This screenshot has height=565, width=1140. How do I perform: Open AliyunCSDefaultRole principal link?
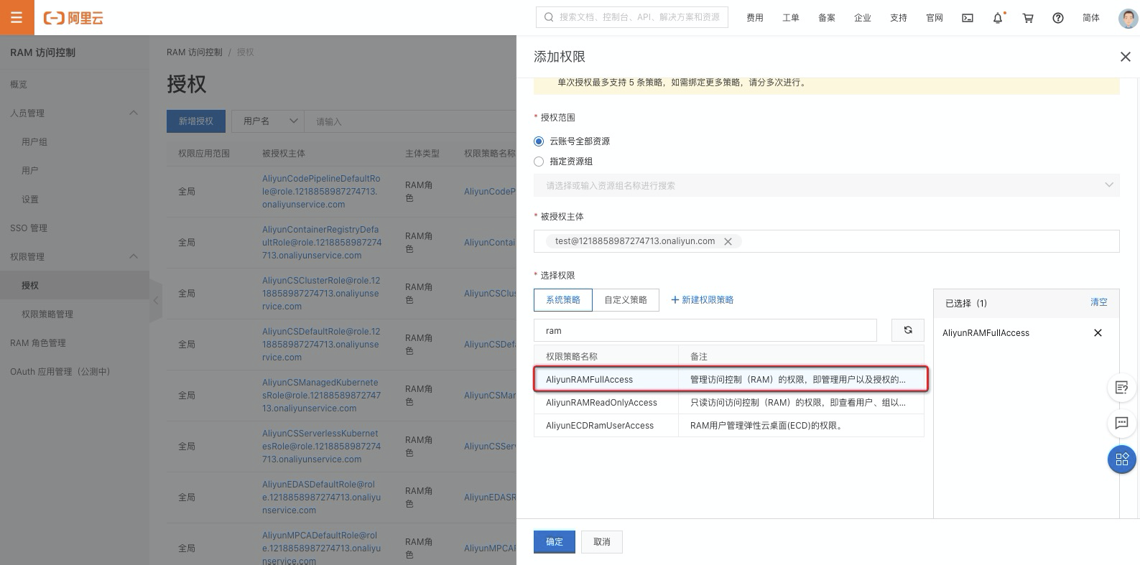(321, 345)
